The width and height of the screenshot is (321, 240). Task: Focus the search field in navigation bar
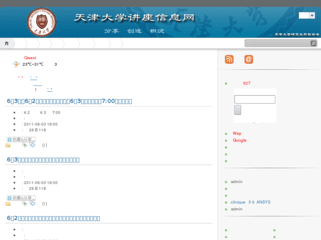278,43
